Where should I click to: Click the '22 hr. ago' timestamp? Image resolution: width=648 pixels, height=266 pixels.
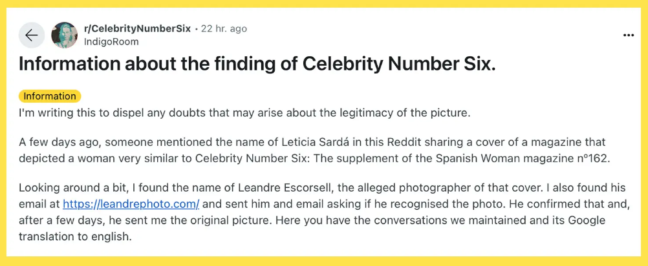tap(224, 28)
